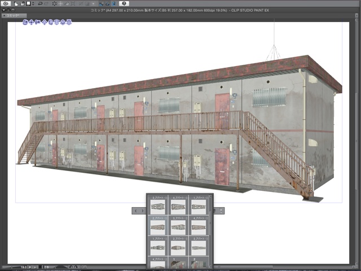Select second-row right '4_アパート' preset thumbnail
361x271 pixels.
point(199,226)
